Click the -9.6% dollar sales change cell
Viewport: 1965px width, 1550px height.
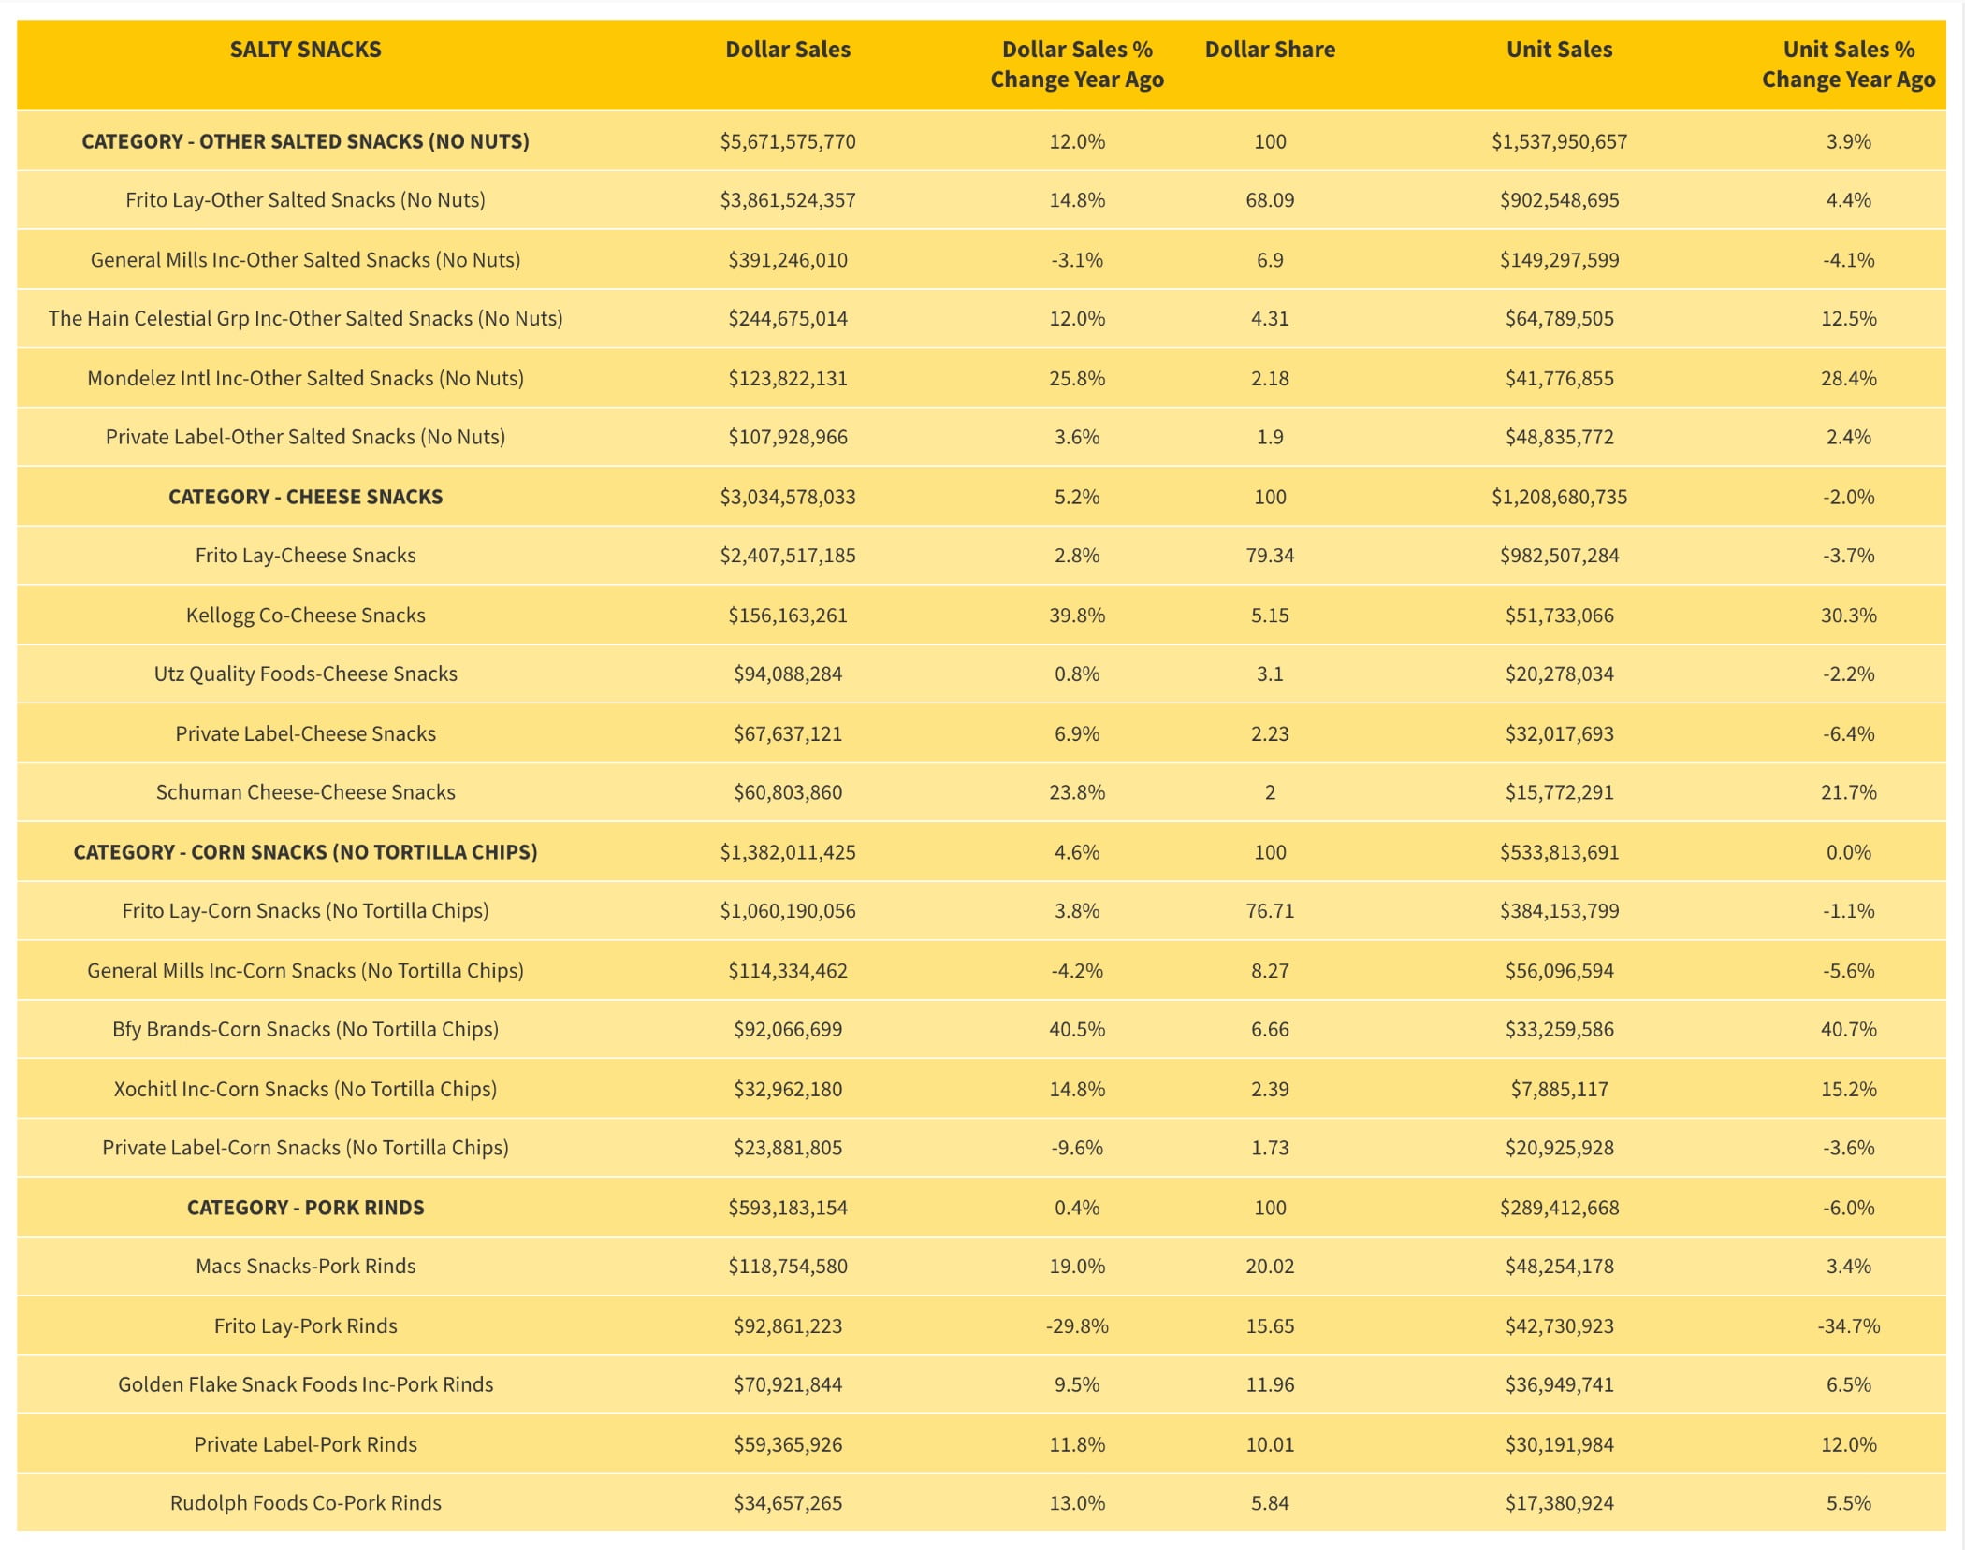1077,1148
